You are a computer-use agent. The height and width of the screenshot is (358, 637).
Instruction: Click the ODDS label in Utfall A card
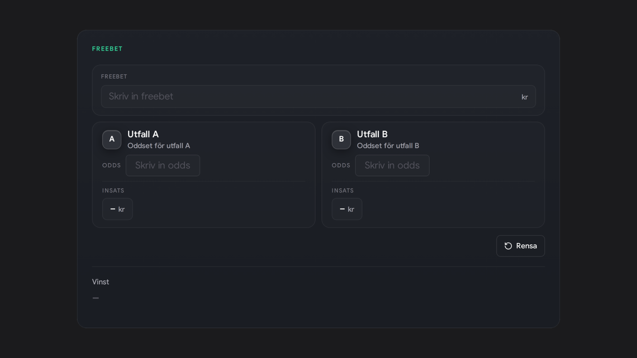(111, 165)
